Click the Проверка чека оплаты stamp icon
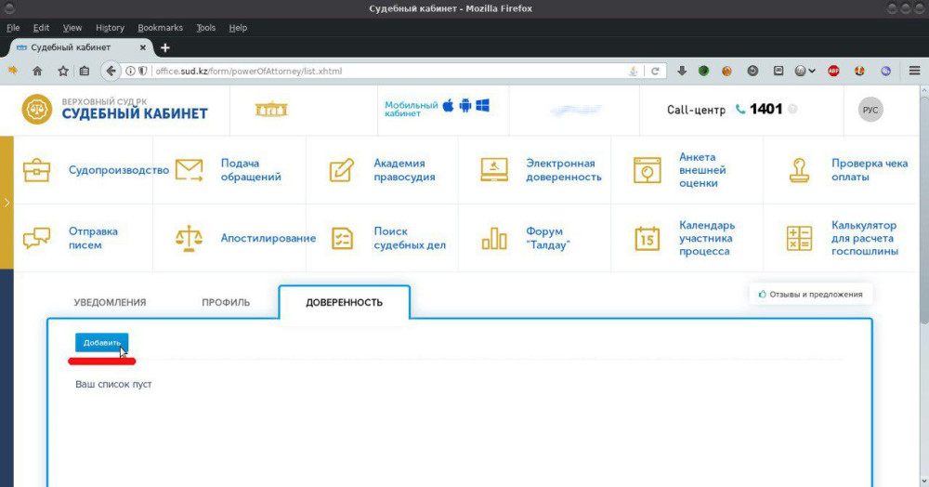This screenshot has height=487, width=929. pyautogui.click(x=799, y=171)
